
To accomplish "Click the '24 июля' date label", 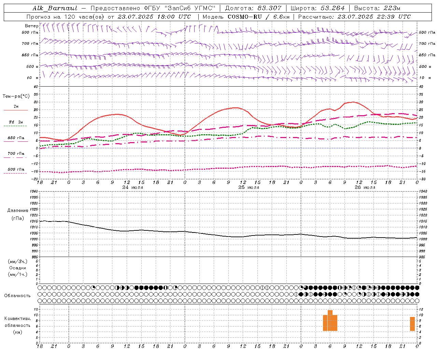I will pyautogui.click(x=133, y=187).
